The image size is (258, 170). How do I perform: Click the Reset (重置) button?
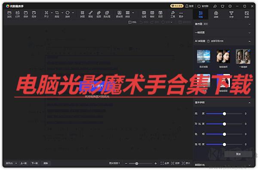click(x=238, y=154)
